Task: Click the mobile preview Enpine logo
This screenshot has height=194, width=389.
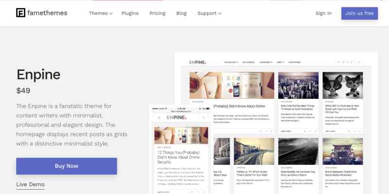Action: (177, 117)
